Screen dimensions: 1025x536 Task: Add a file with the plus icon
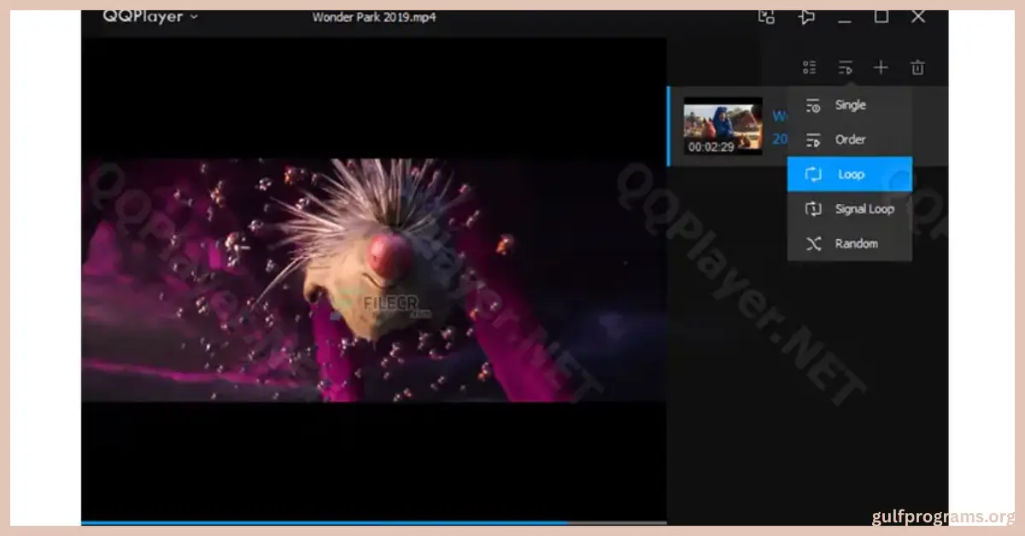(x=881, y=67)
